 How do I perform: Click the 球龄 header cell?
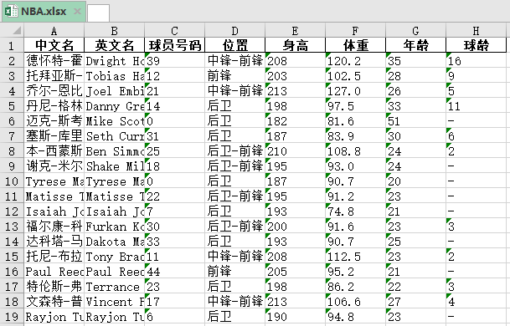476,45
